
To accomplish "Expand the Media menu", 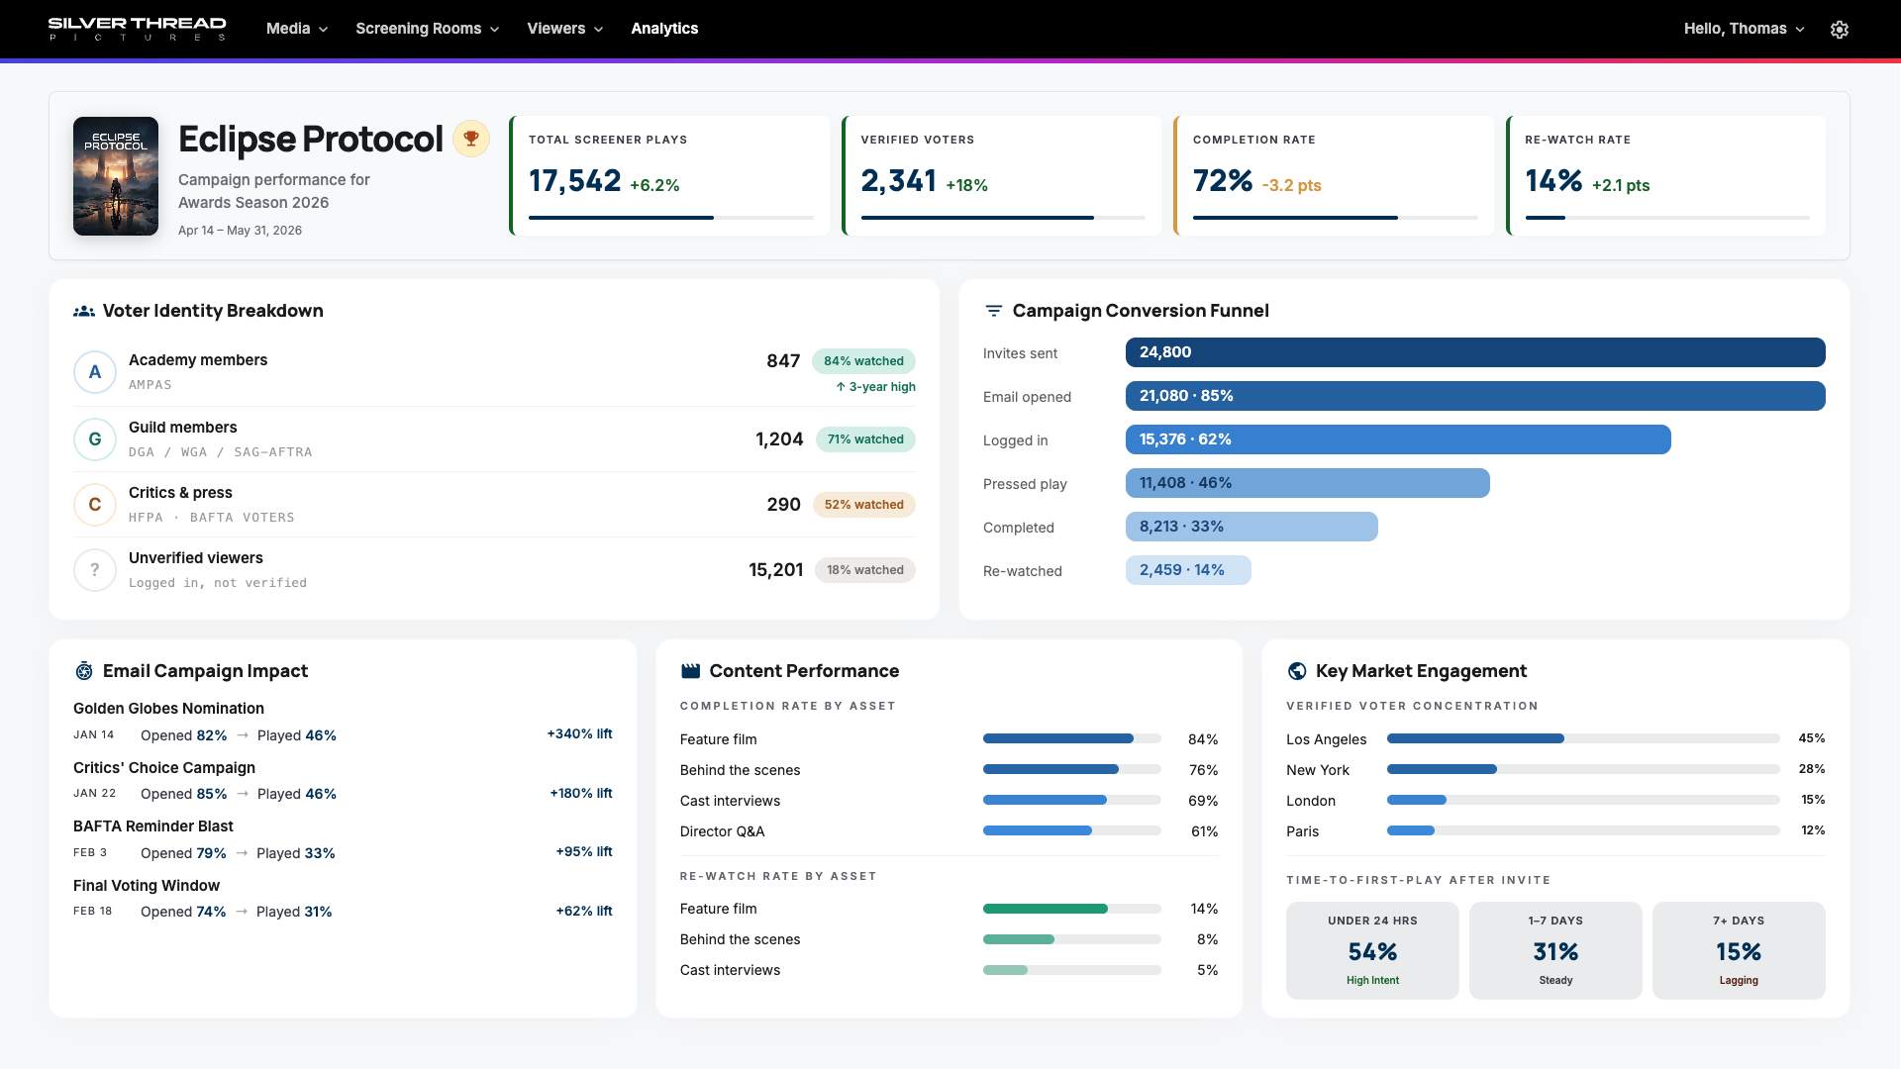I will pos(297,29).
